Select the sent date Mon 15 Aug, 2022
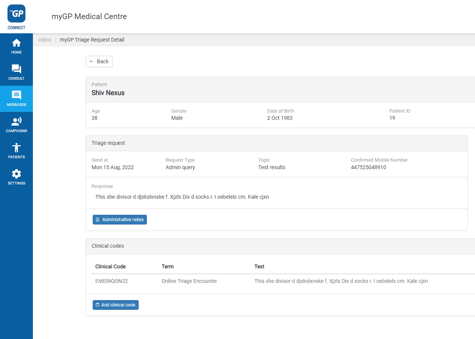Image resolution: width=475 pixels, height=339 pixels. tap(112, 167)
